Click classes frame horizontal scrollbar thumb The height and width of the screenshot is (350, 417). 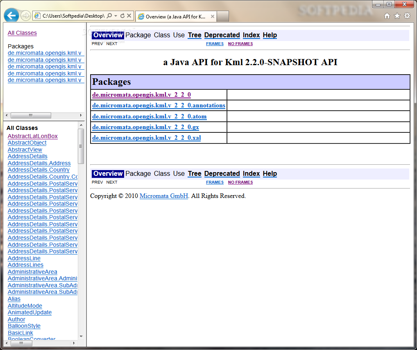pos(21,343)
